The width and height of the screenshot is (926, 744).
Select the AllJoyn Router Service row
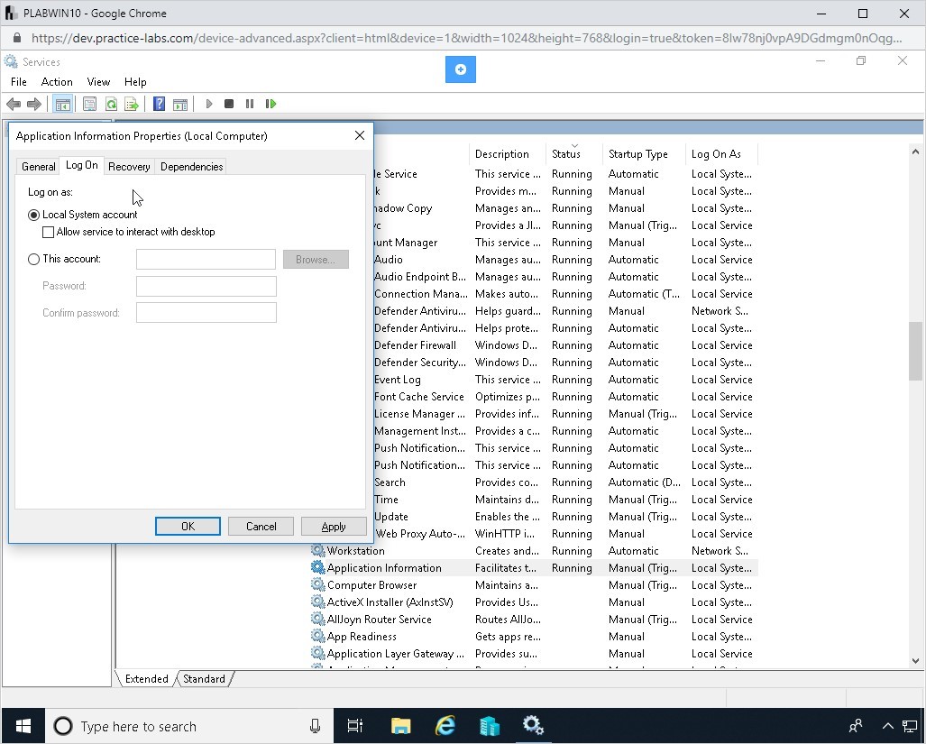[x=534, y=619]
